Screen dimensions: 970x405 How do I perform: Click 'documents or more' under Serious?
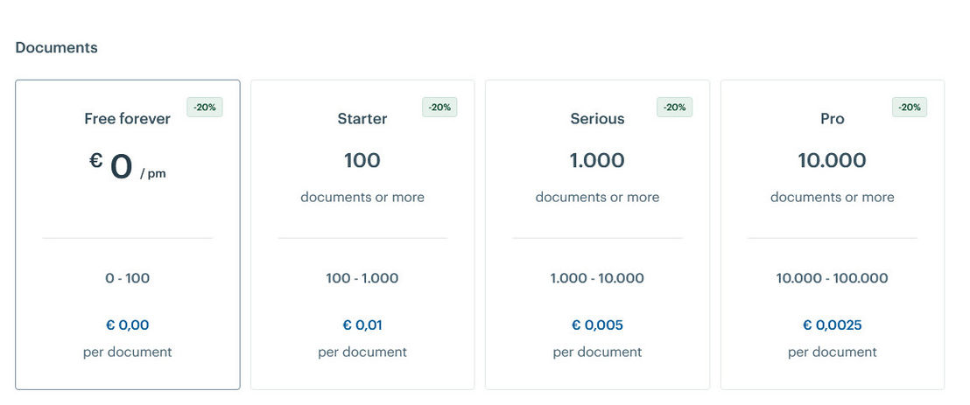(598, 197)
